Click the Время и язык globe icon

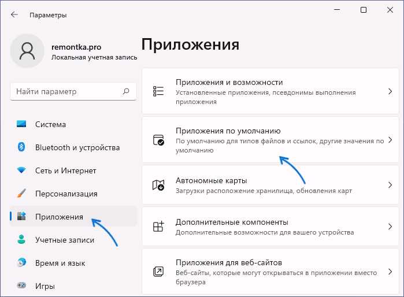click(21, 262)
